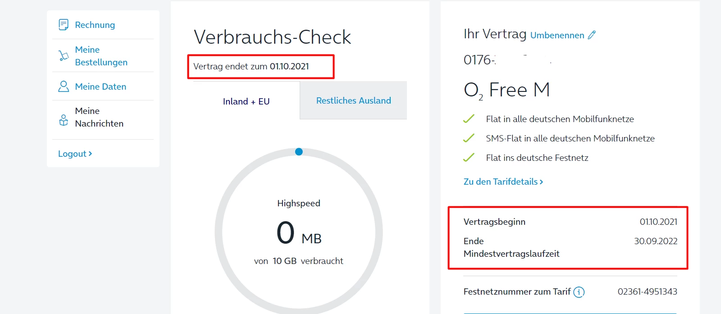Click the Meine Nachrichten icon
721x314 pixels.
[x=64, y=120]
